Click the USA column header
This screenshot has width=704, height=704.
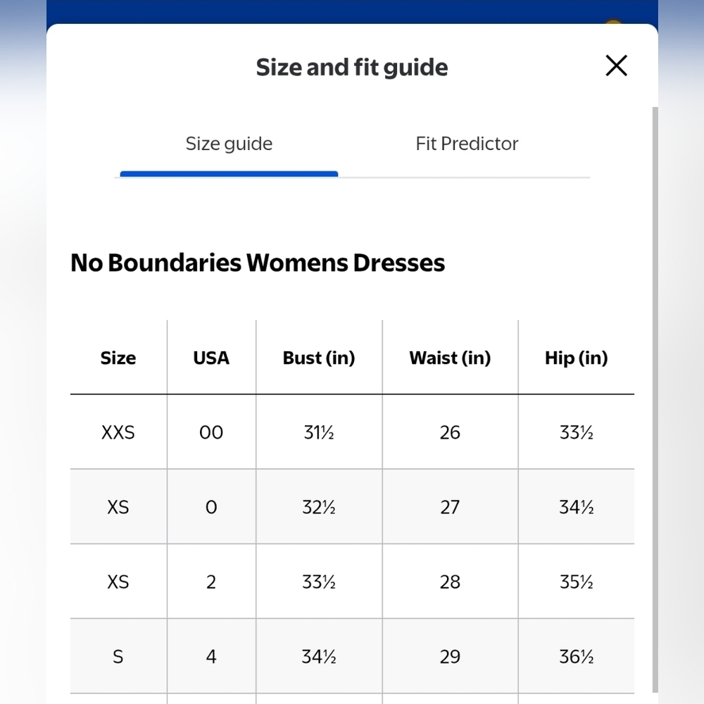(x=211, y=358)
